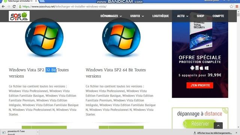This screenshot has width=240, height=135.
Task: Click the scrollbar up arrow
Action: click(238, 12)
